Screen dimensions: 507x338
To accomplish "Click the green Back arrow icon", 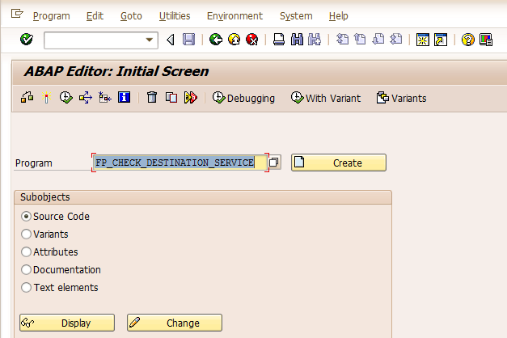I will coord(216,40).
